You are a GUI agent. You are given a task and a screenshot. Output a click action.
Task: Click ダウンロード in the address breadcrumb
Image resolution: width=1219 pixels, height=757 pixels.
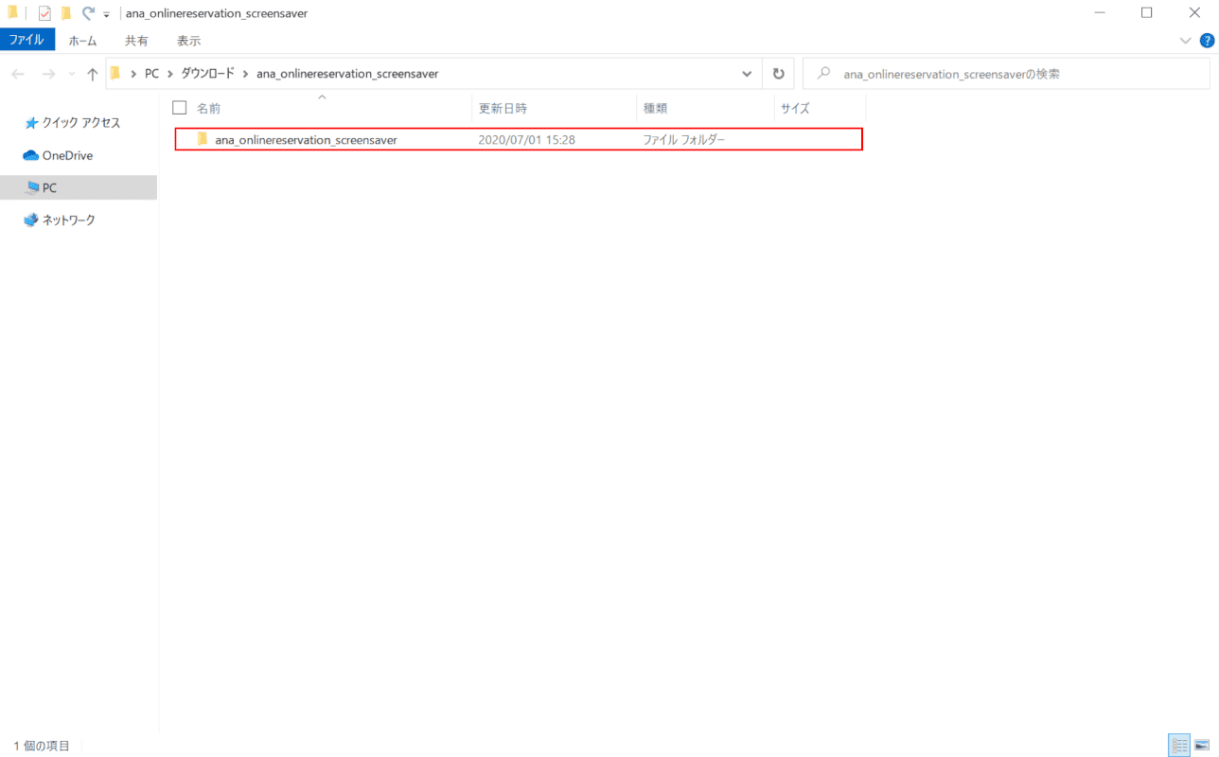(x=207, y=74)
